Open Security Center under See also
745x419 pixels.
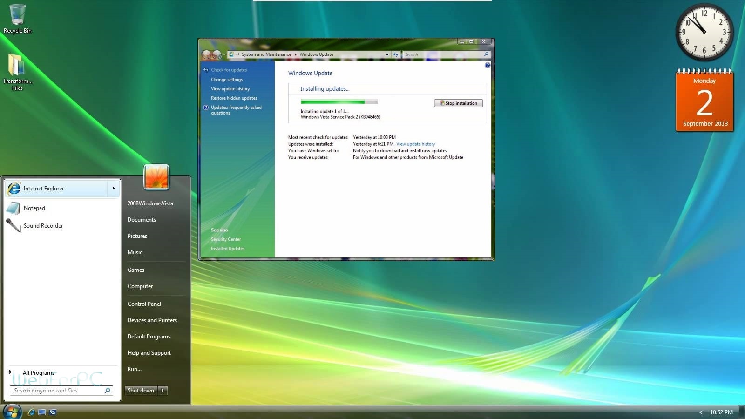[226, 239]
